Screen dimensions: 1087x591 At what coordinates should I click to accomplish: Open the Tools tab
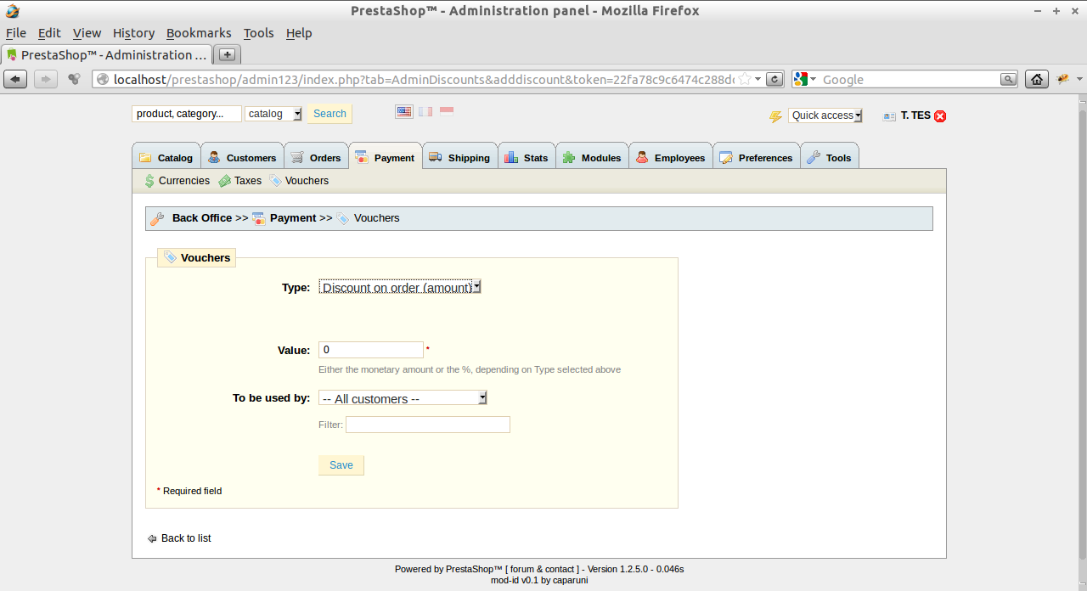click(x=830, y=157)
